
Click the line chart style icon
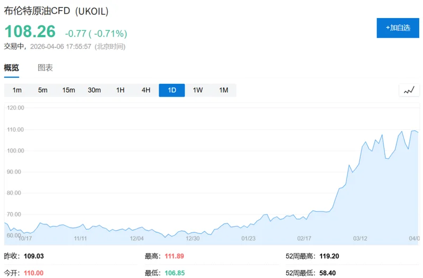pos(409,90)
